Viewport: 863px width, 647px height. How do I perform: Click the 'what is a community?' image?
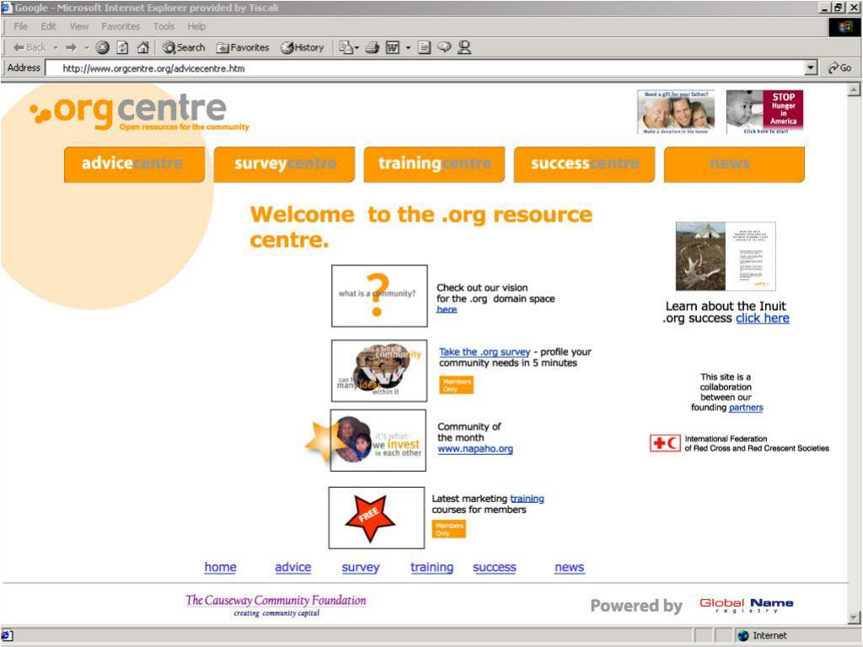pyautogui.click(x=379, y=296)
